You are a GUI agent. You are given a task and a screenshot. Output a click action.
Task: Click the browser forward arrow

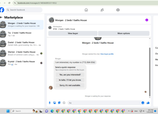(4, 3)
